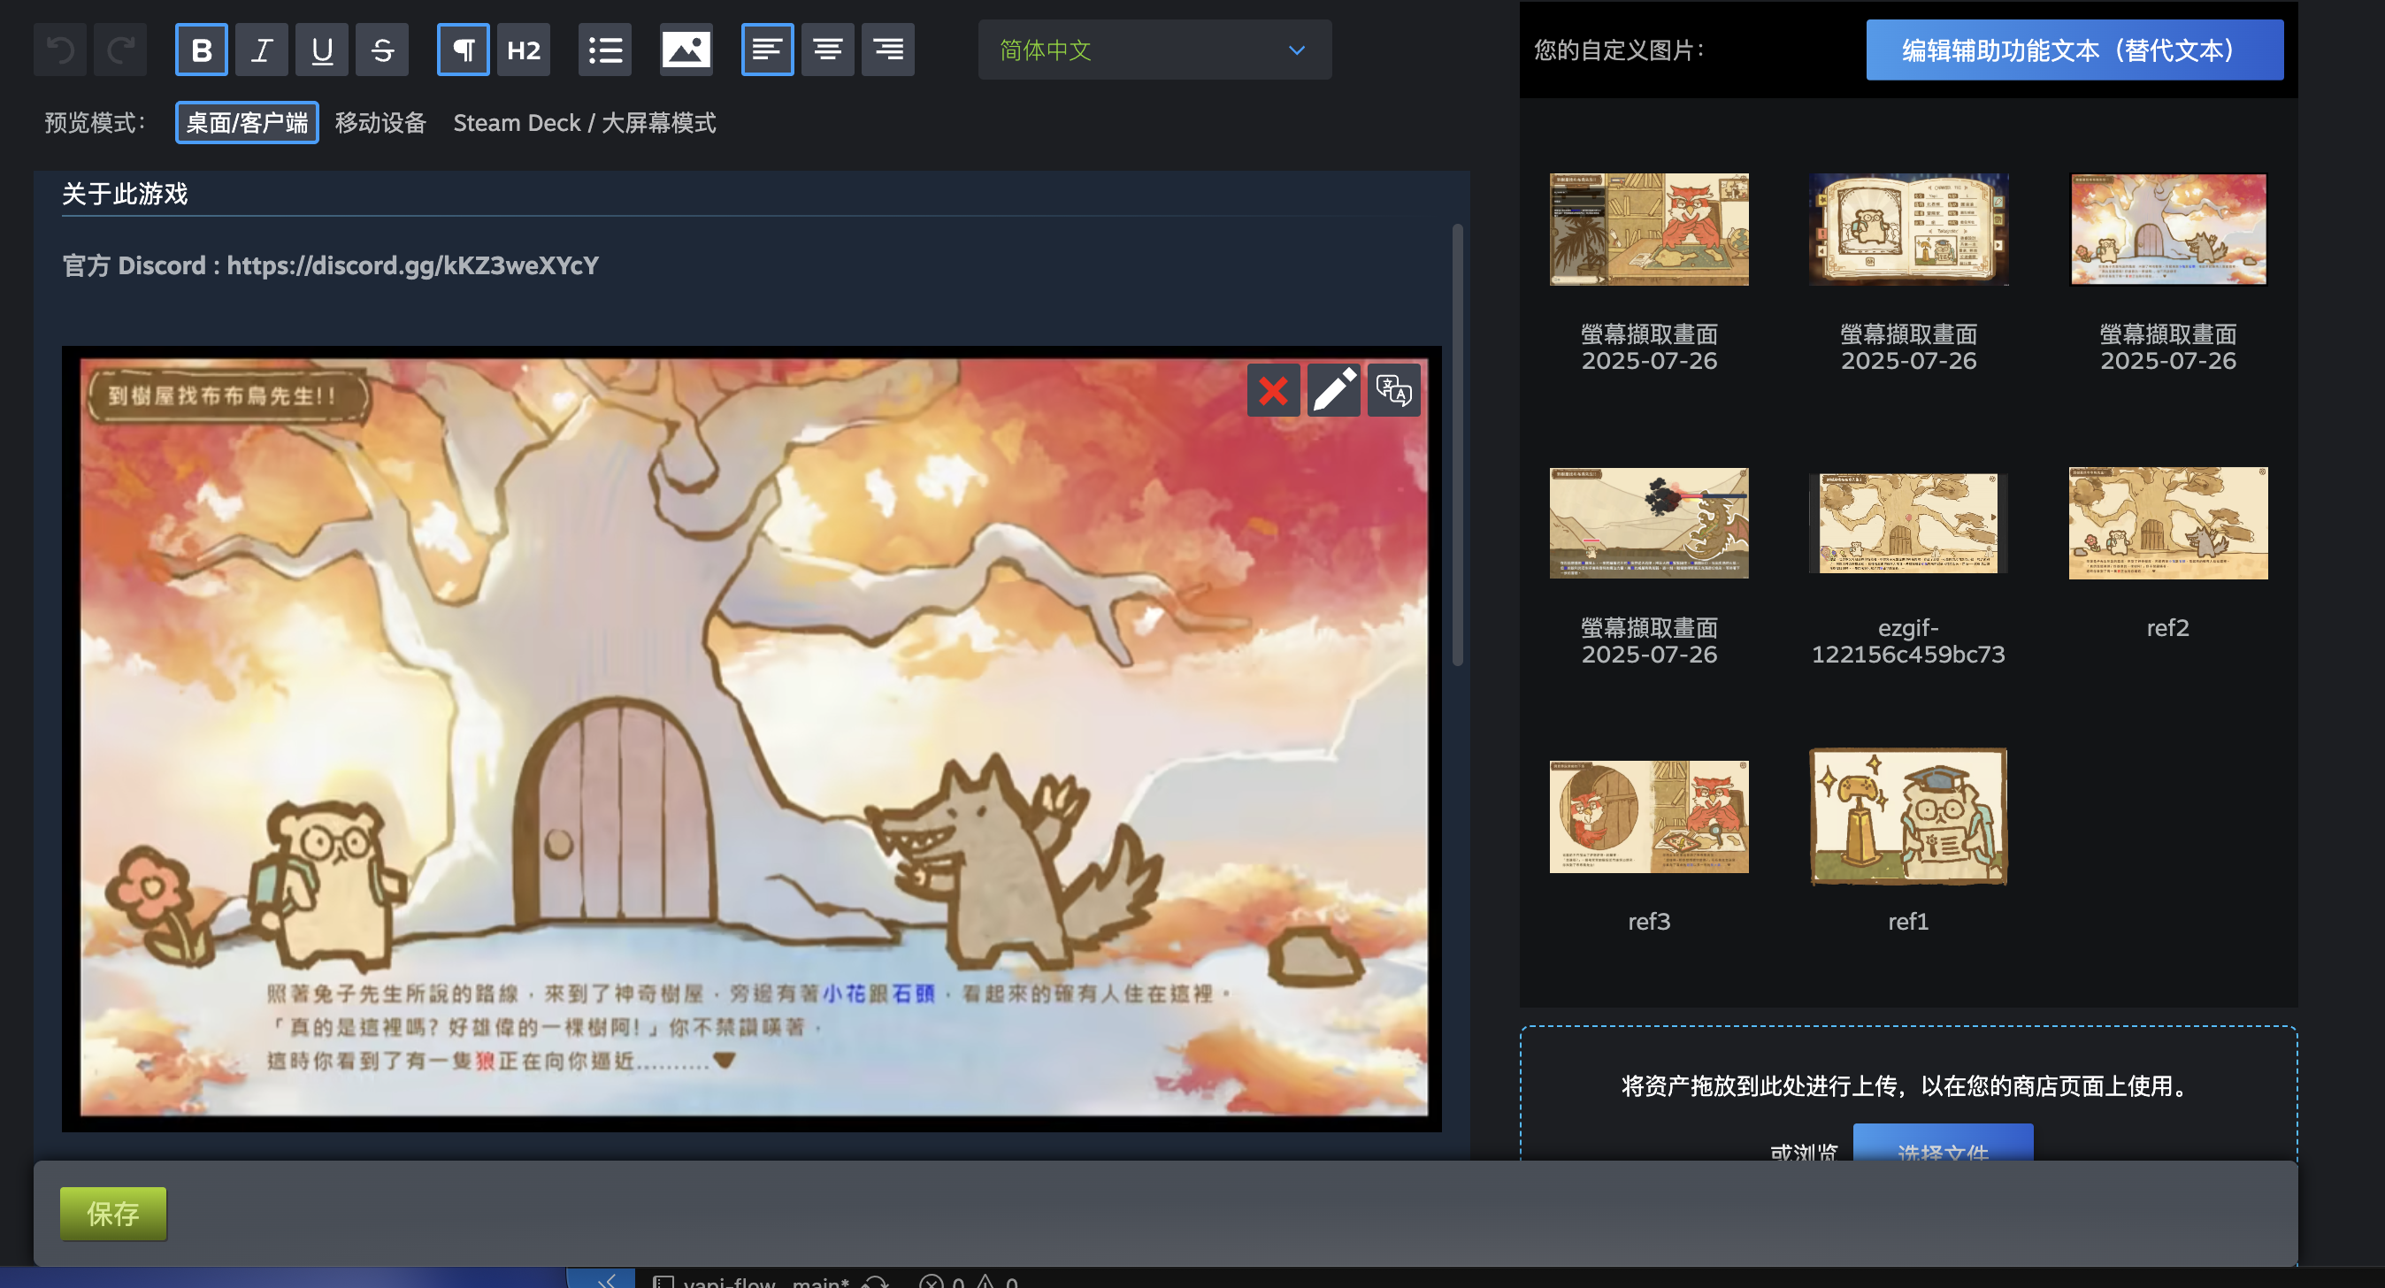Screen dimensions: 2385x1288
Task: Select the sunset tree house screenshot thumbnail
Action: [2167, 229]
